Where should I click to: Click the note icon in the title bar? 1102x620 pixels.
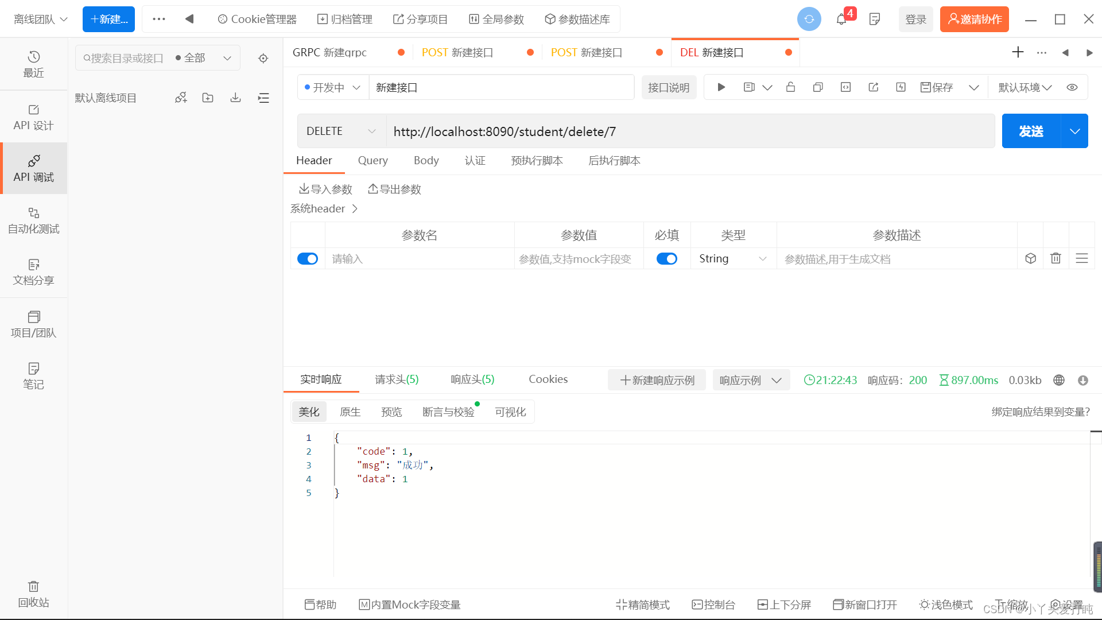tap(875, 19)
